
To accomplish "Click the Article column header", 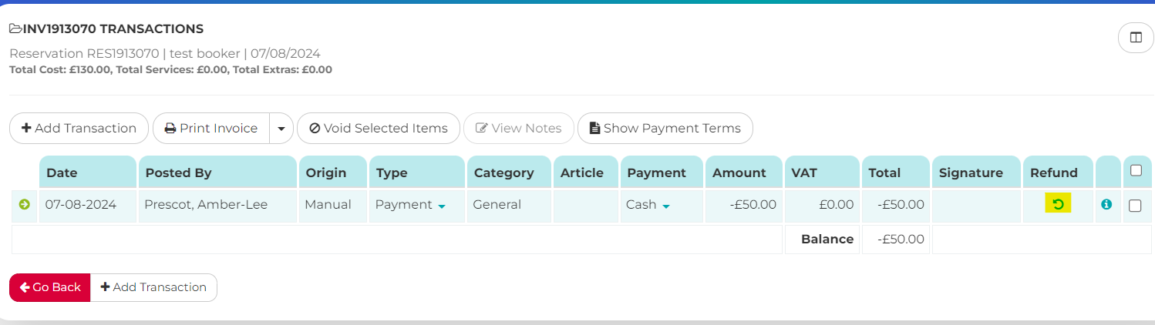I will (x=586, y=173).
